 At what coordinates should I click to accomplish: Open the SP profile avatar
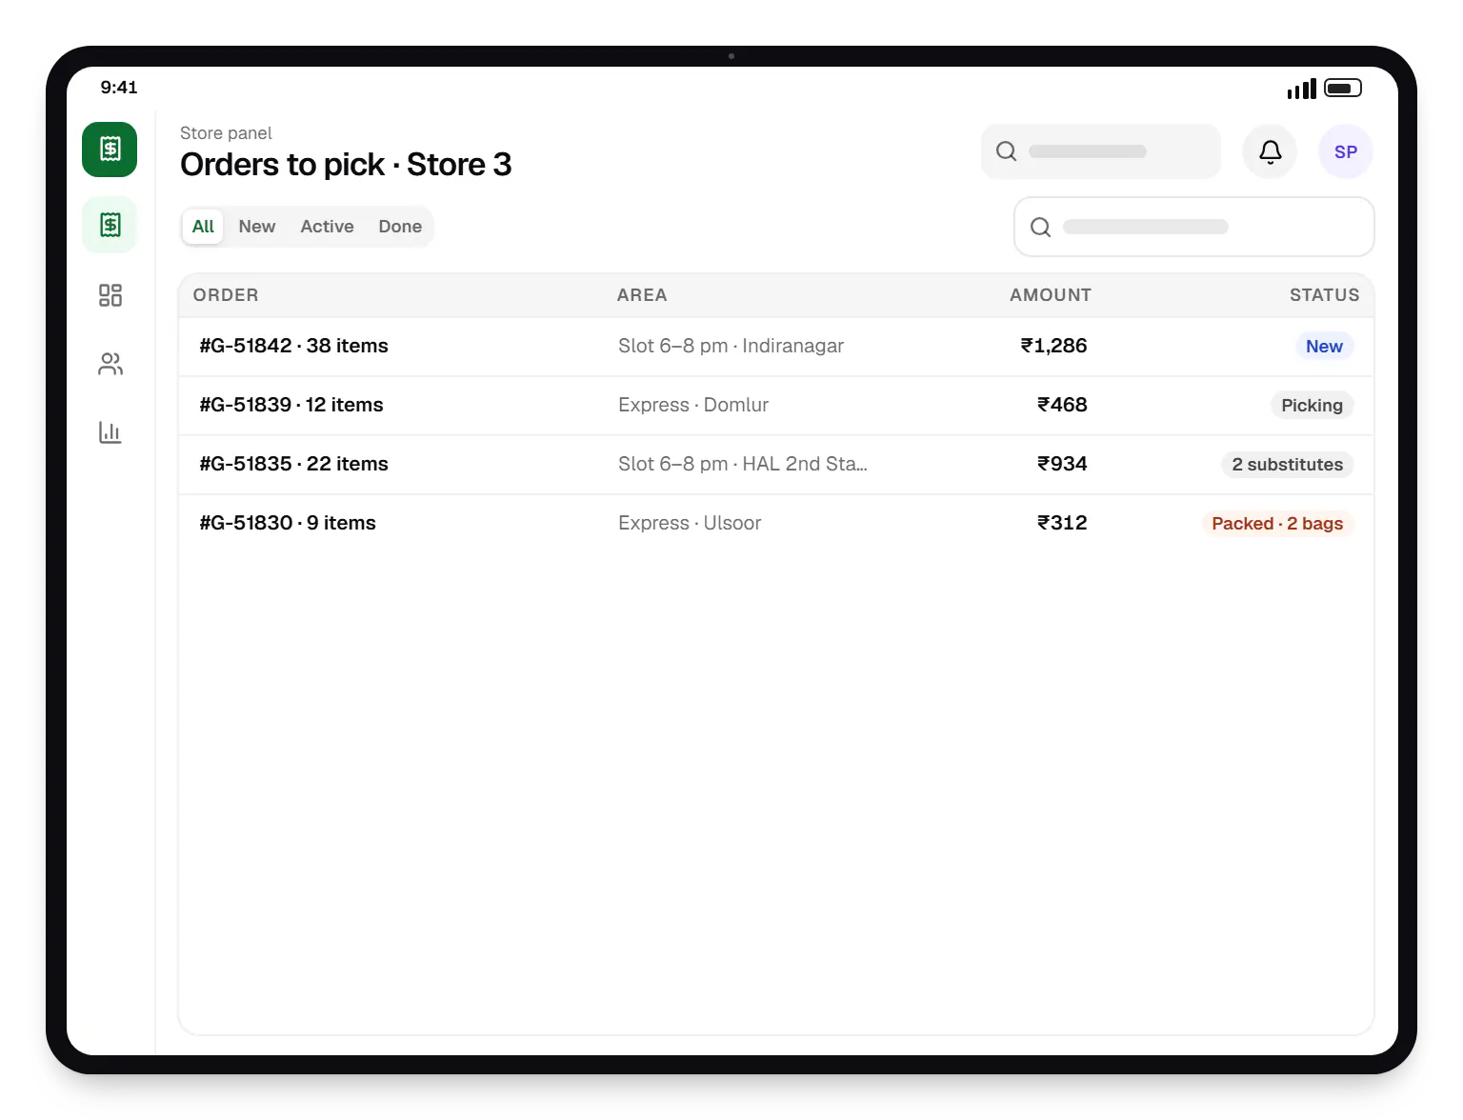[1346, 151]
